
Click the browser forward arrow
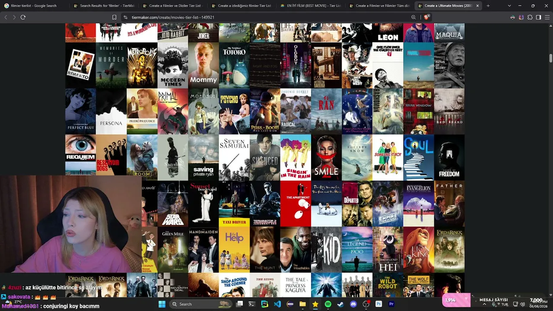point(14,17)
